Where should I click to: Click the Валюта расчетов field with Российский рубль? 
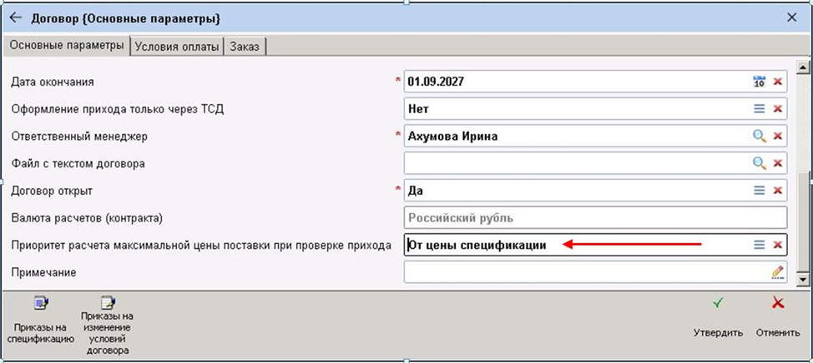click(595, 217)
